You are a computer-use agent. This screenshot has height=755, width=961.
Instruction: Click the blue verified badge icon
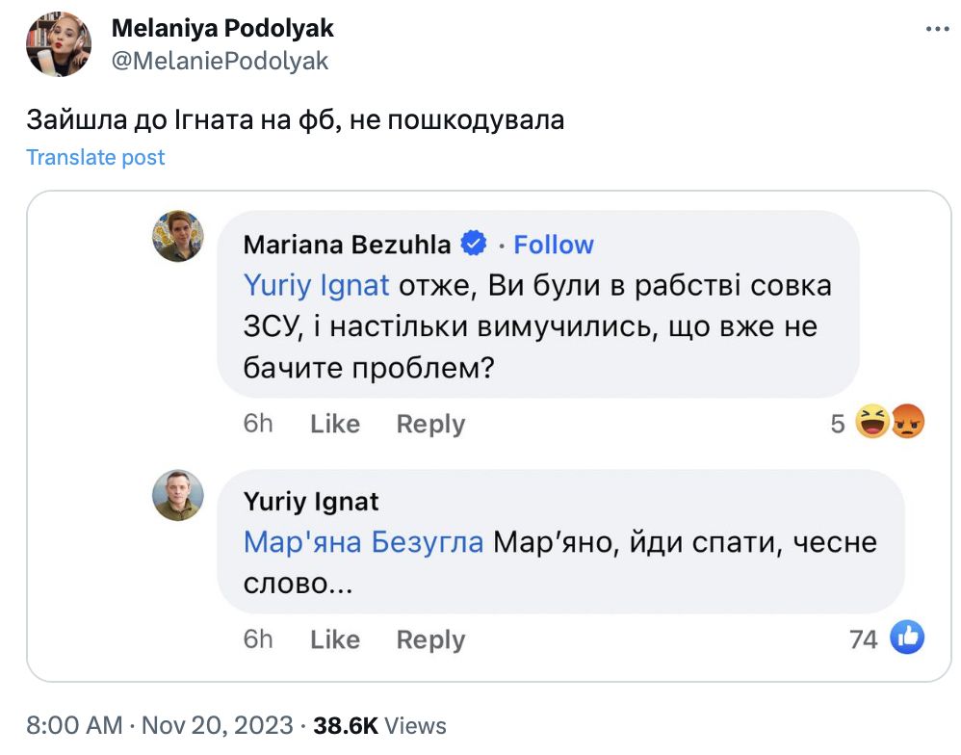[x=476, y=245]
